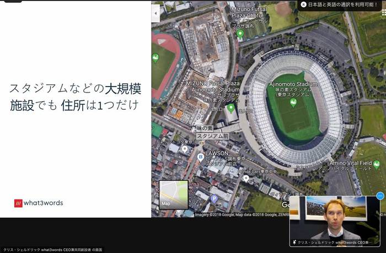Click the slide headline 'スタジアムなどの大規模'

pyautogui.click(x=75, y=89)
